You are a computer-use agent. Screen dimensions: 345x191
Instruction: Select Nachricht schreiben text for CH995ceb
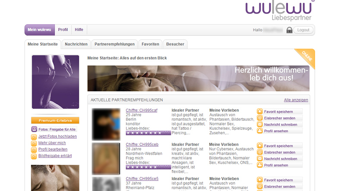click(x=281, y=159)
